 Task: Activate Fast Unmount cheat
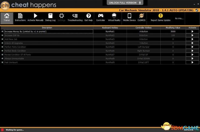click(192, 63)
